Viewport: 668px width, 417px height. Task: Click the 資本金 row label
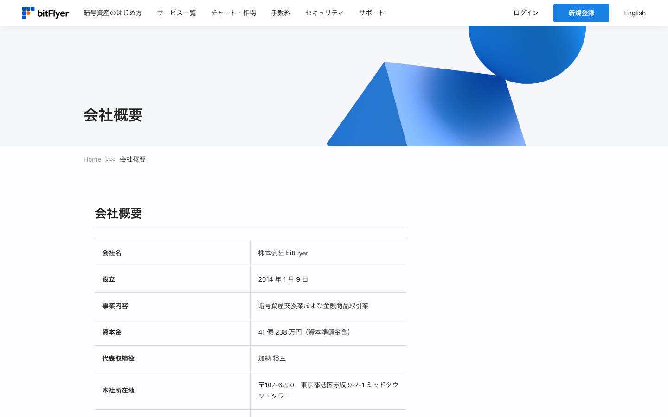coord(112,332)
